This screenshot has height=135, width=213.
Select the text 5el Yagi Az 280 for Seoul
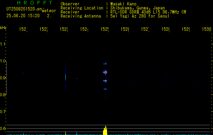pyautogui.click(x=140, y=16)
